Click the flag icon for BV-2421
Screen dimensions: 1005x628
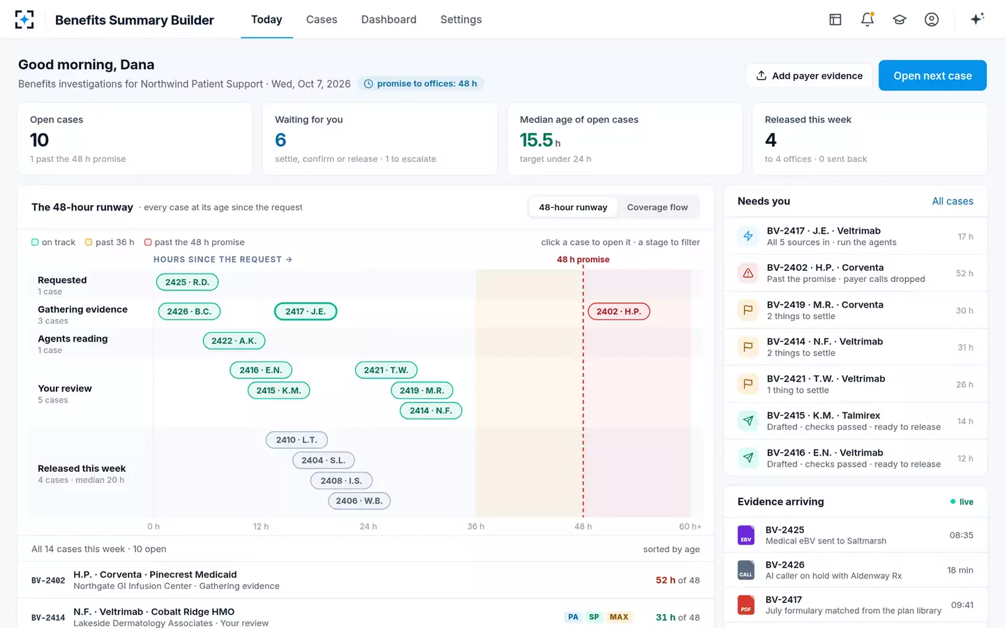[748, 384]
